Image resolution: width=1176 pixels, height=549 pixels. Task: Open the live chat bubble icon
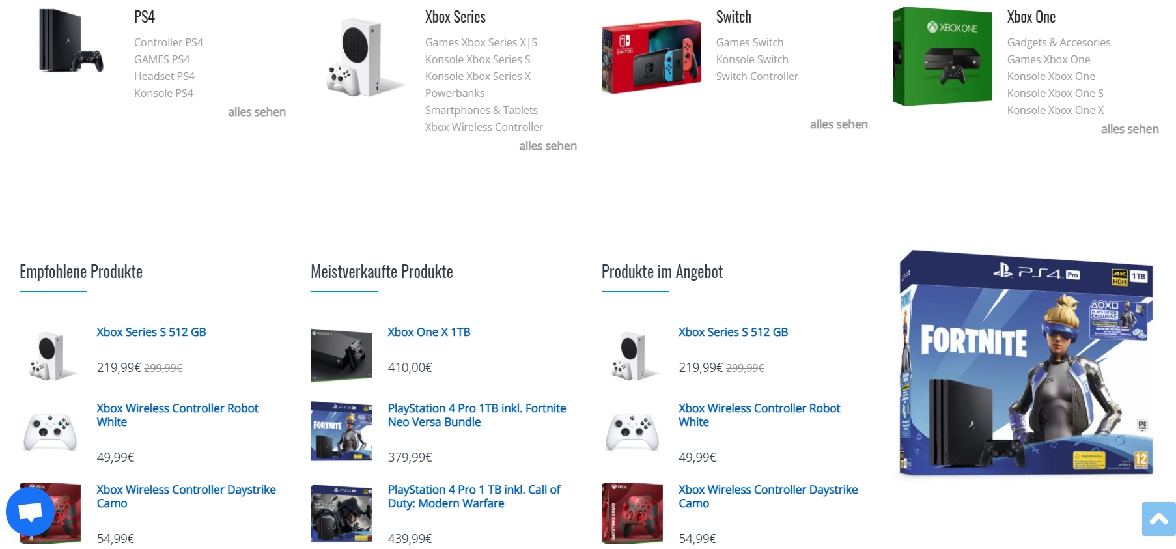pyautogui.click(x=30, y=513)
